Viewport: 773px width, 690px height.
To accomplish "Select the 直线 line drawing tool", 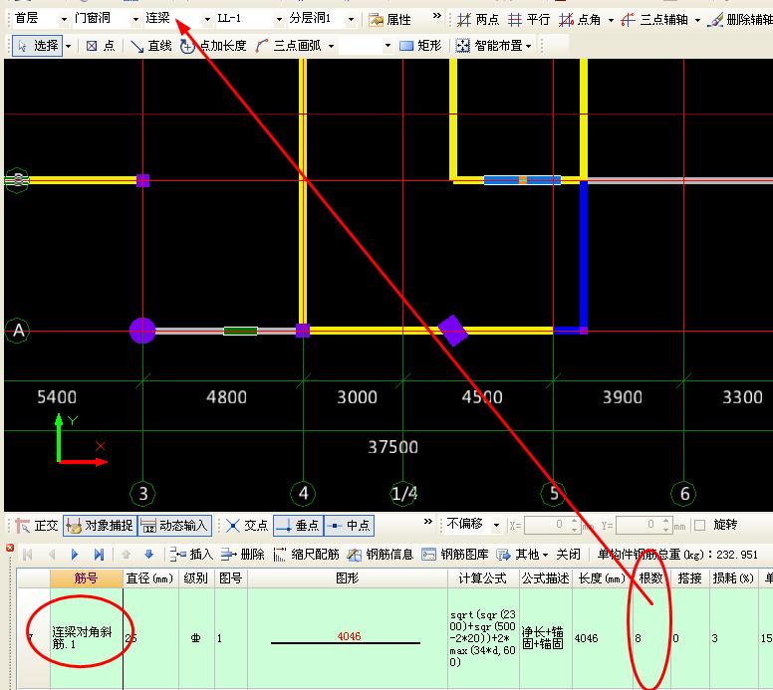I will point(150,46).
